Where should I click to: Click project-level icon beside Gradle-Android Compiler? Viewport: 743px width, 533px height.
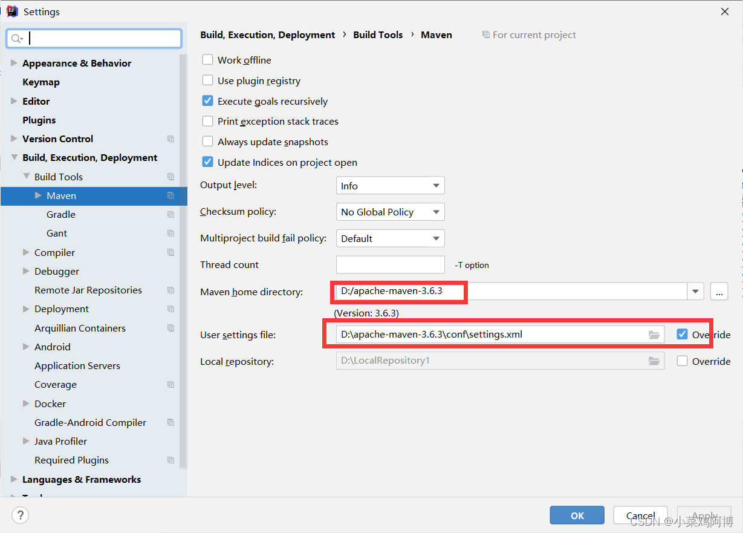(x=171, y=423)
